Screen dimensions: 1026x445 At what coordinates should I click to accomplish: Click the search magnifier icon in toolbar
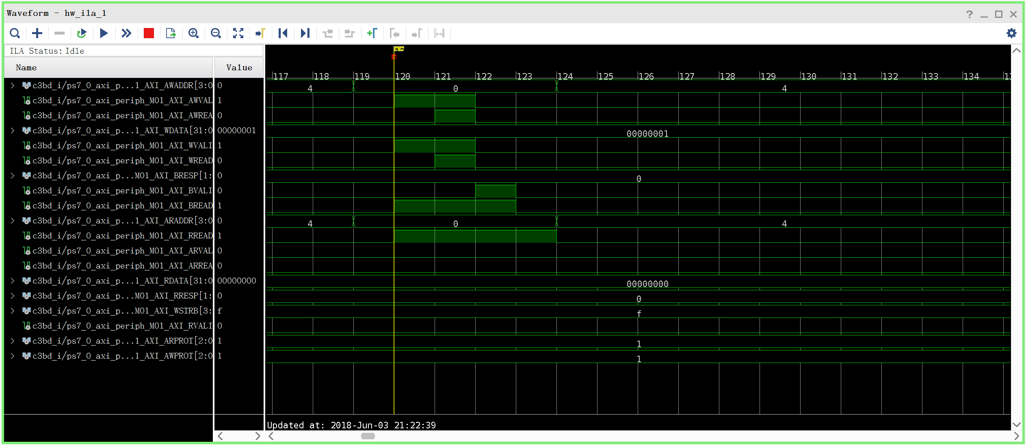(15, 33)
